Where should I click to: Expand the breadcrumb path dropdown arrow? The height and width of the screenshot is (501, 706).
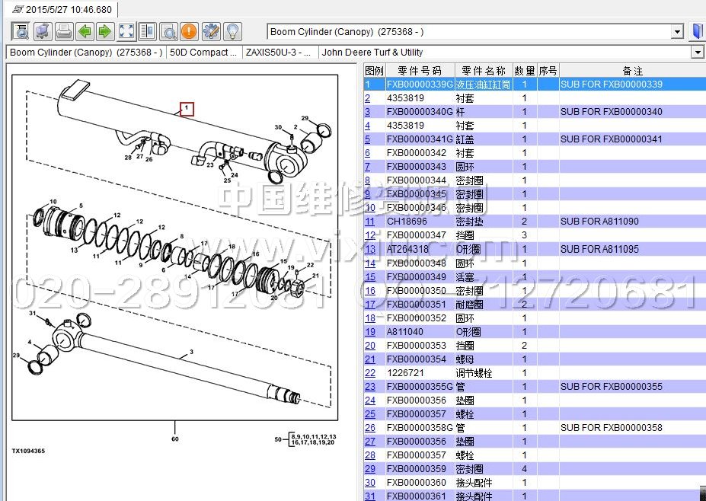696,53
